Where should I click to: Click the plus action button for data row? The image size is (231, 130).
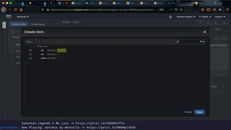[x=30, y=58]
